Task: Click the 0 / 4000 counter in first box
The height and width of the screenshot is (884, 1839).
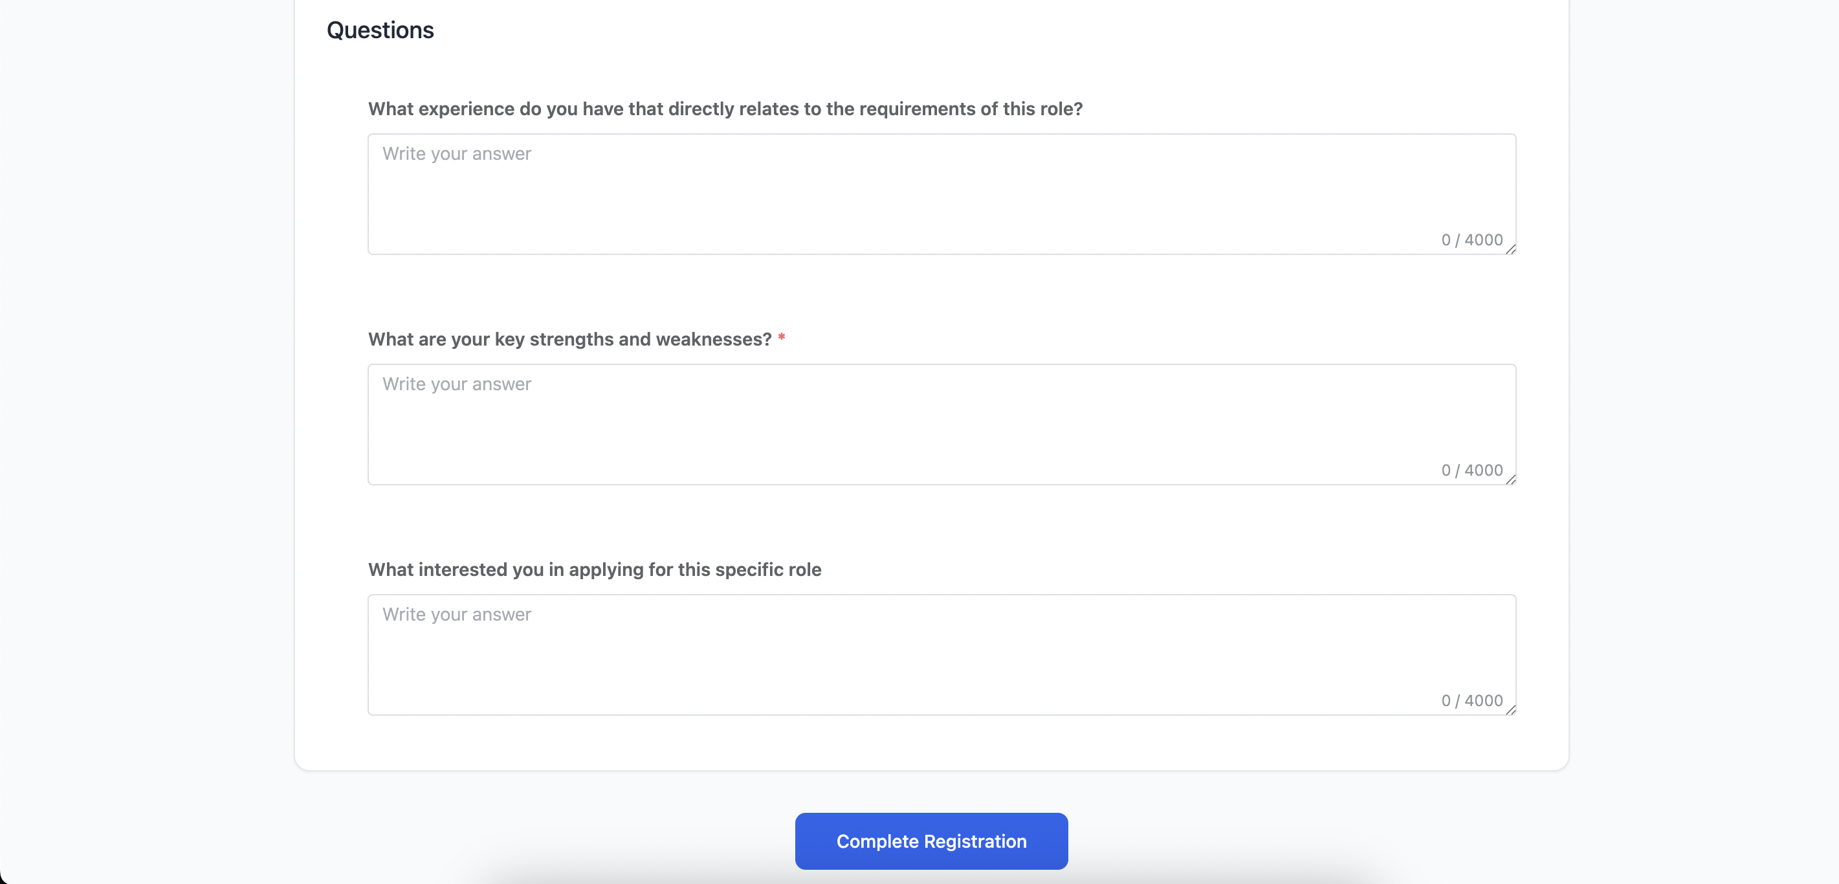Action: coord(1471,240)
